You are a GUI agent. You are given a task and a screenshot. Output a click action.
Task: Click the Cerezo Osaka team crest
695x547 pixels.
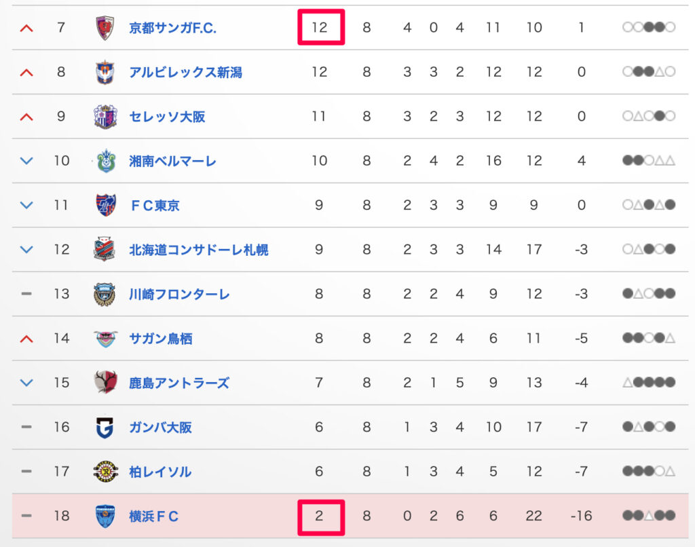(x=105, y=117)
